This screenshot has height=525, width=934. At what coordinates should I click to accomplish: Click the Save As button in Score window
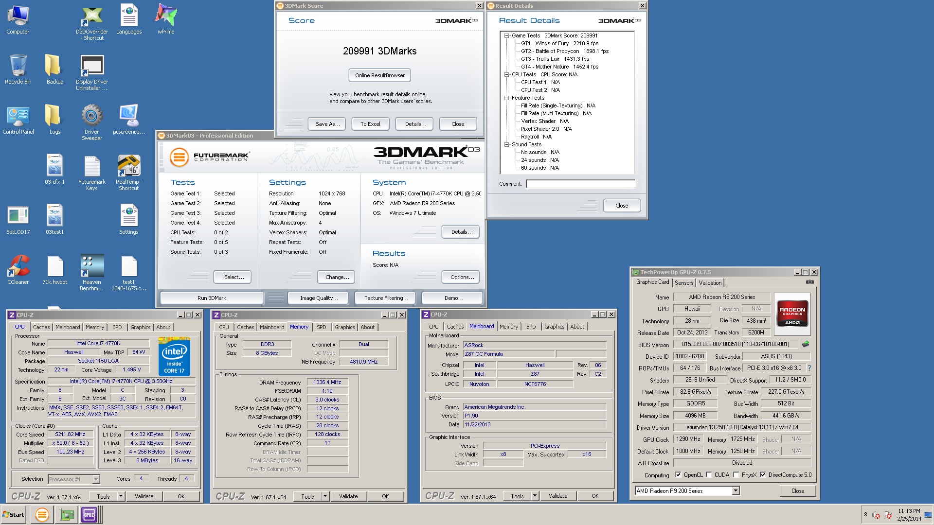click(x=327, y=124)
